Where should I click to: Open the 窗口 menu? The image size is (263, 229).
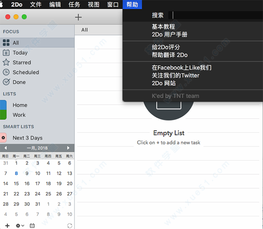113,4
